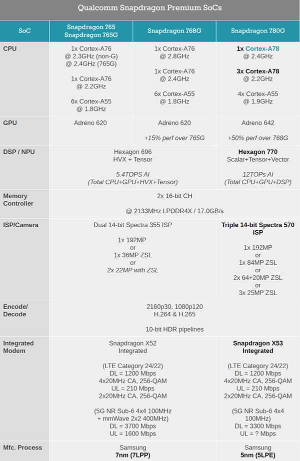Image resolution: width=300 pixels, height=461 pixels.
Task: Select the Snapdragon 780G column header
Action: (x=257, y=31)
